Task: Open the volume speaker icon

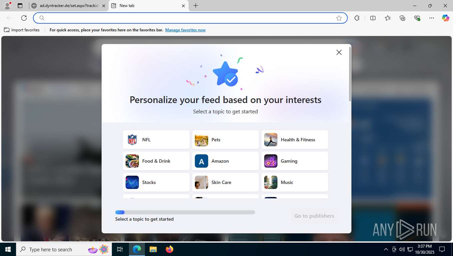Action: 402,249
